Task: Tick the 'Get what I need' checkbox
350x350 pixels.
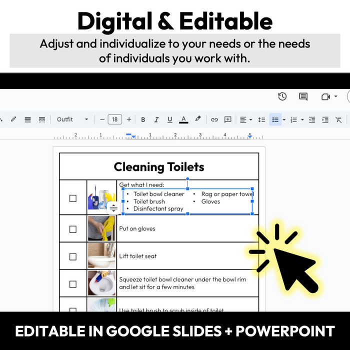Action: [73, 198]
